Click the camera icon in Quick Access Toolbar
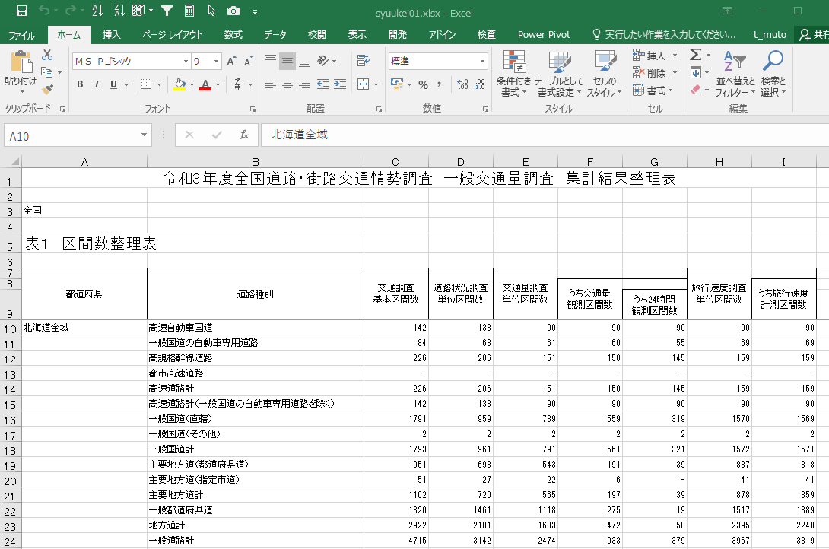This screenshot has height=549, width=829. 233,11
